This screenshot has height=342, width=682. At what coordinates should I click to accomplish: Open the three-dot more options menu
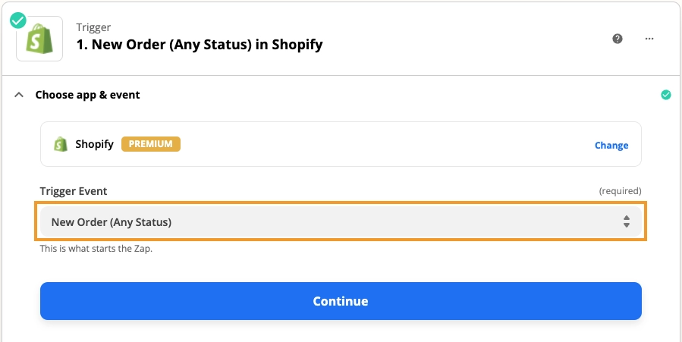pos(649,39)
